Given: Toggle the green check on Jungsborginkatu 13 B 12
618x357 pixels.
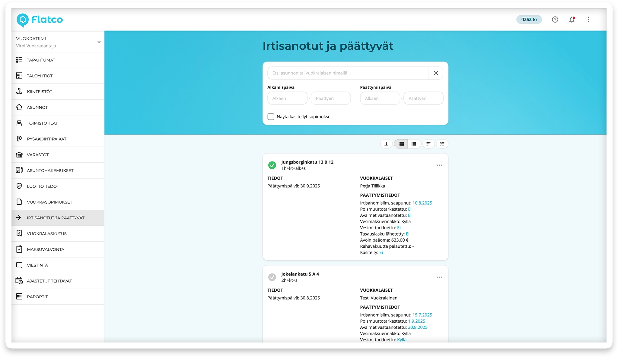Looking at the screenshot, I should pos(272,165).
